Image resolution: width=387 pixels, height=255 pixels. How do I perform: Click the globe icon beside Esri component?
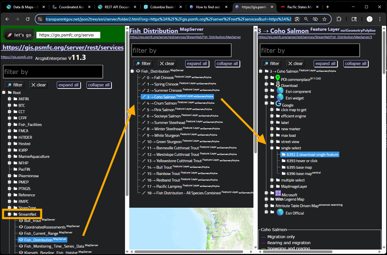(280, 91)
